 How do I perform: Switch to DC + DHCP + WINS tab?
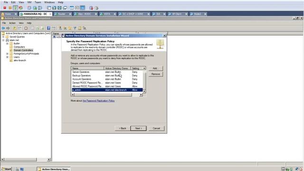point(132,14)
